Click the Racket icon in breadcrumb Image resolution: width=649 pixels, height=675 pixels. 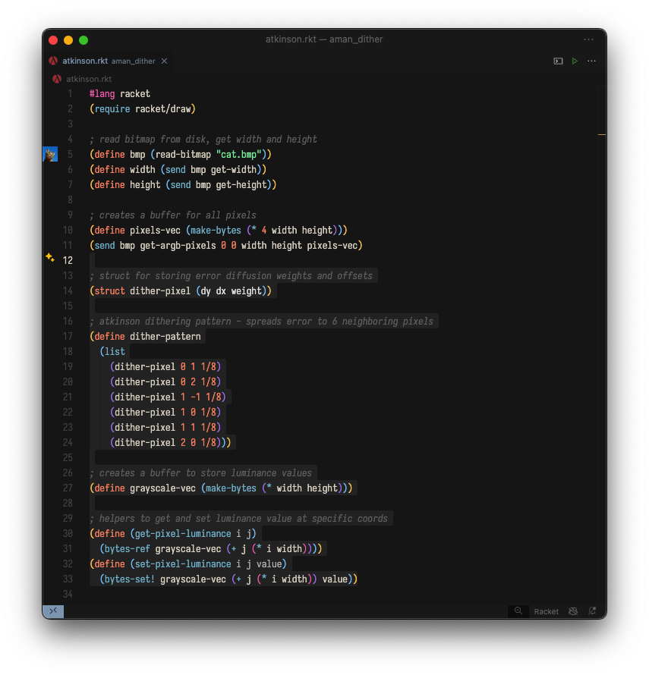tap(57, 79)
